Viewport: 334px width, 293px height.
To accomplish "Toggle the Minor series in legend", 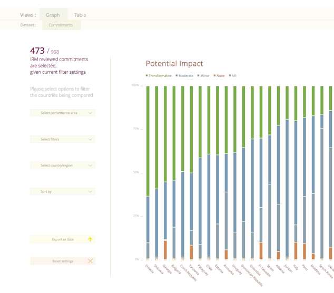I will 203,76.
